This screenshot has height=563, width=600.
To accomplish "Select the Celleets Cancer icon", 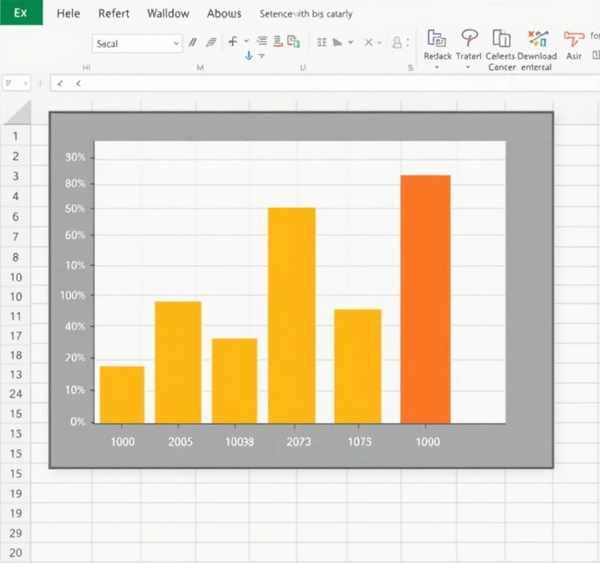I will [500, 39].
